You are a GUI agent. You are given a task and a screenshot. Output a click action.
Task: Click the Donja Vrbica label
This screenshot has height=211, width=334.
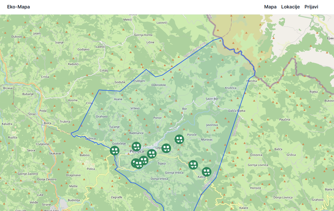[x=159, y=179]
